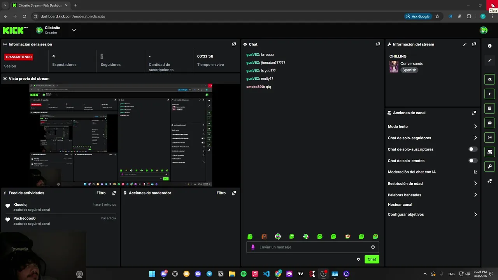Image resolution: width=498 pixels, height=280 pixels.
Task: Open a new browser tab
Action: [75, 5]
